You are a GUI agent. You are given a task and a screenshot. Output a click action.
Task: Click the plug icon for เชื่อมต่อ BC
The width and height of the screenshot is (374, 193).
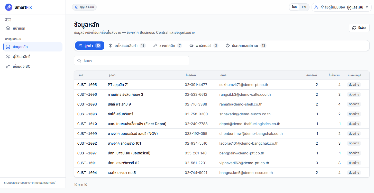(8, 66)
